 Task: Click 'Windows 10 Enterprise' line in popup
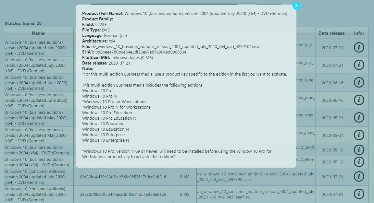103,135
